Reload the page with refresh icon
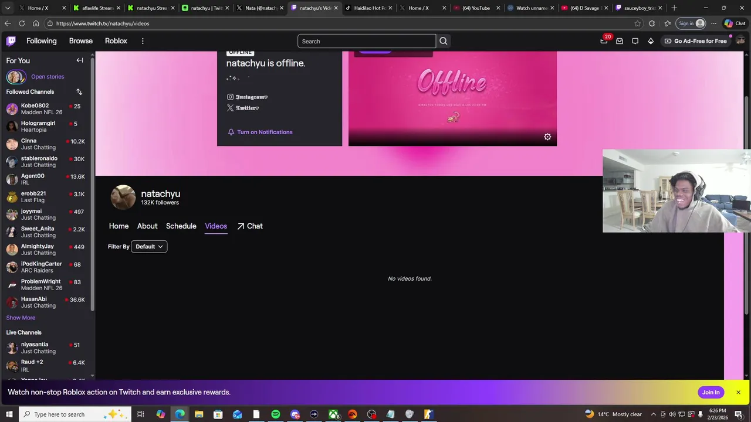This screenshot has width=751, height=422. point(22,23)
